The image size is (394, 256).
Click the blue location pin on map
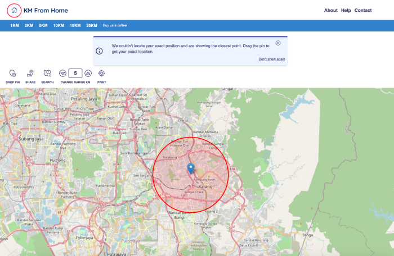point(191,168)
